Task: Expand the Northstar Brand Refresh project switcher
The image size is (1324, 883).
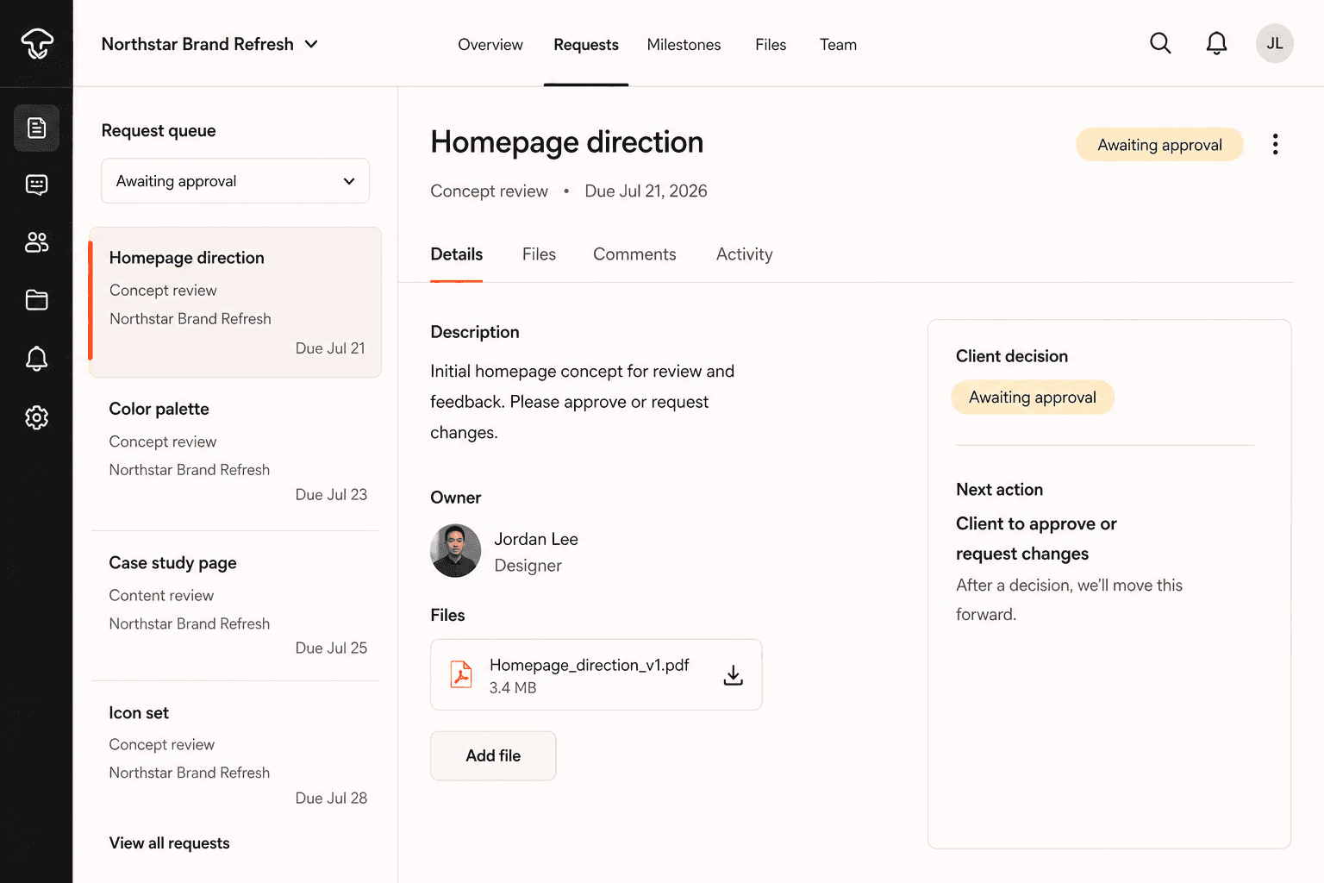Action: tap(209, 44)
